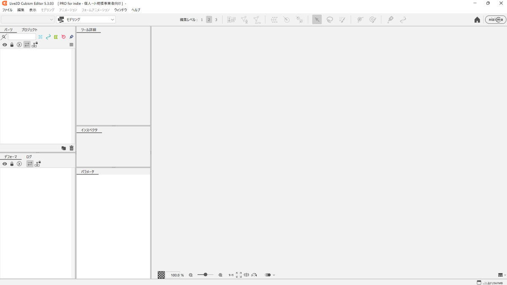This screenshot has height=285, width=507.
Task: Click the canvas zoom slider handle
Action: (x=205, y=275)
